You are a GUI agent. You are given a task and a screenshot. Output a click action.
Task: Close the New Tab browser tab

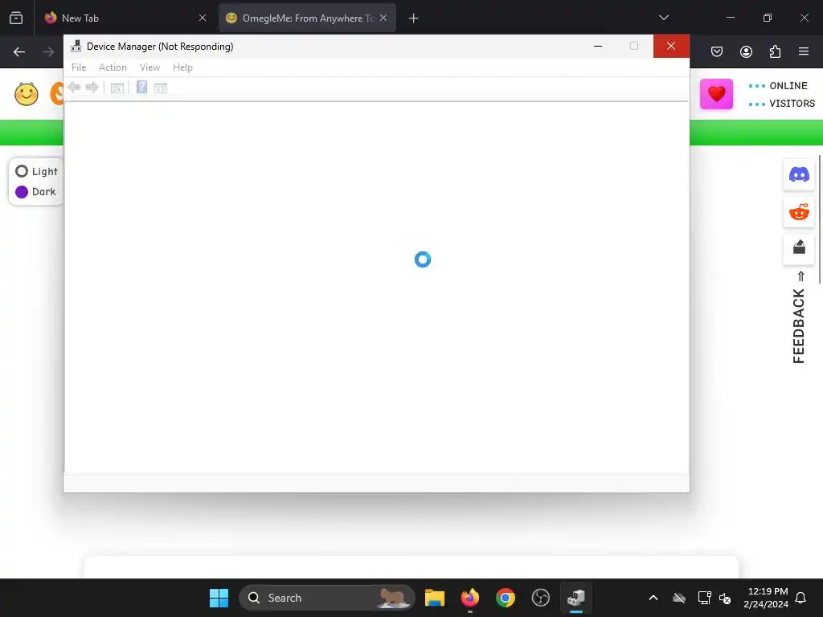203,18
